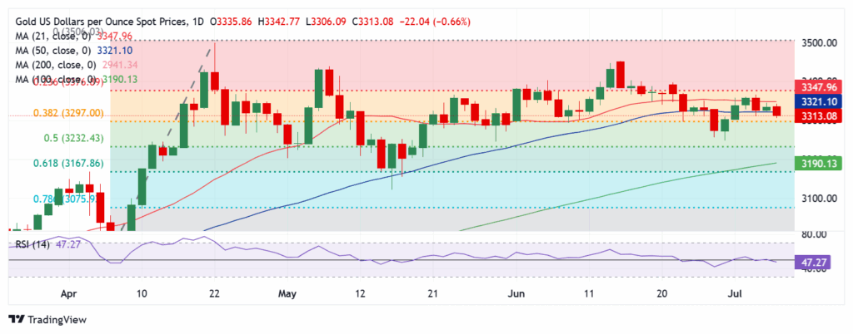This screenshot has height=334, width=853.
Task: Click the TradingView logo icon
Action: coord(17,320)
